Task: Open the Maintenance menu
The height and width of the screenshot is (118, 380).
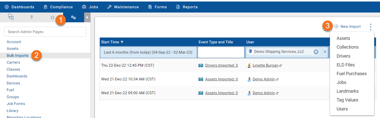Action: click(123, 7)
